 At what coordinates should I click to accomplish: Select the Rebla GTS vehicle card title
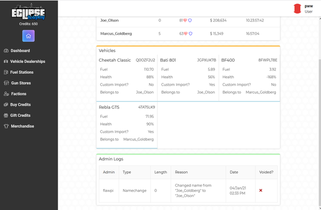tap(109, 107)
